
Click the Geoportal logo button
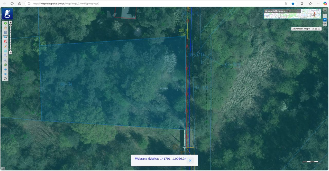click(7, 14)
